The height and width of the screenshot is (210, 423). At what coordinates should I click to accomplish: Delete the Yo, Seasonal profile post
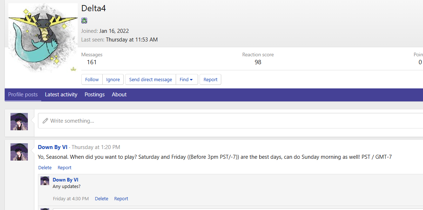coord(45,168)
